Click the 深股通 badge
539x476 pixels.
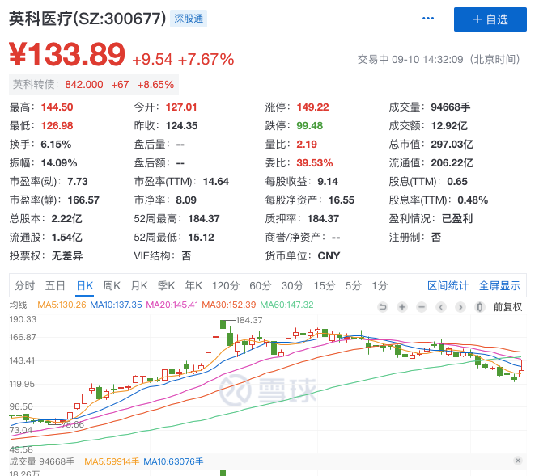[x=189, y=19]
